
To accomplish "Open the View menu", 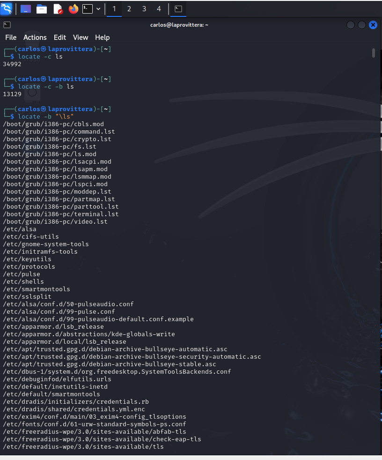I will 81,38.
